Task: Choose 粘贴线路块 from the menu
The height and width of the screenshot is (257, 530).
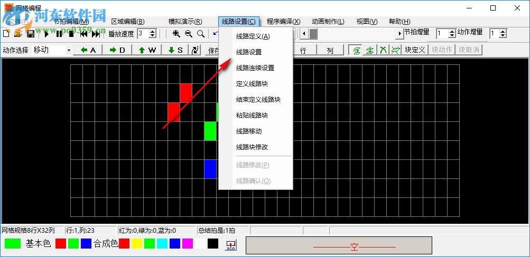Action: (x=256, y=116)
